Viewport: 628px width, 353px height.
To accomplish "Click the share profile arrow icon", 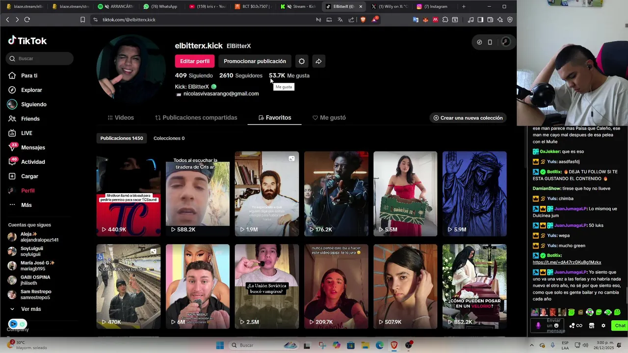I will [x=318, y=61].
